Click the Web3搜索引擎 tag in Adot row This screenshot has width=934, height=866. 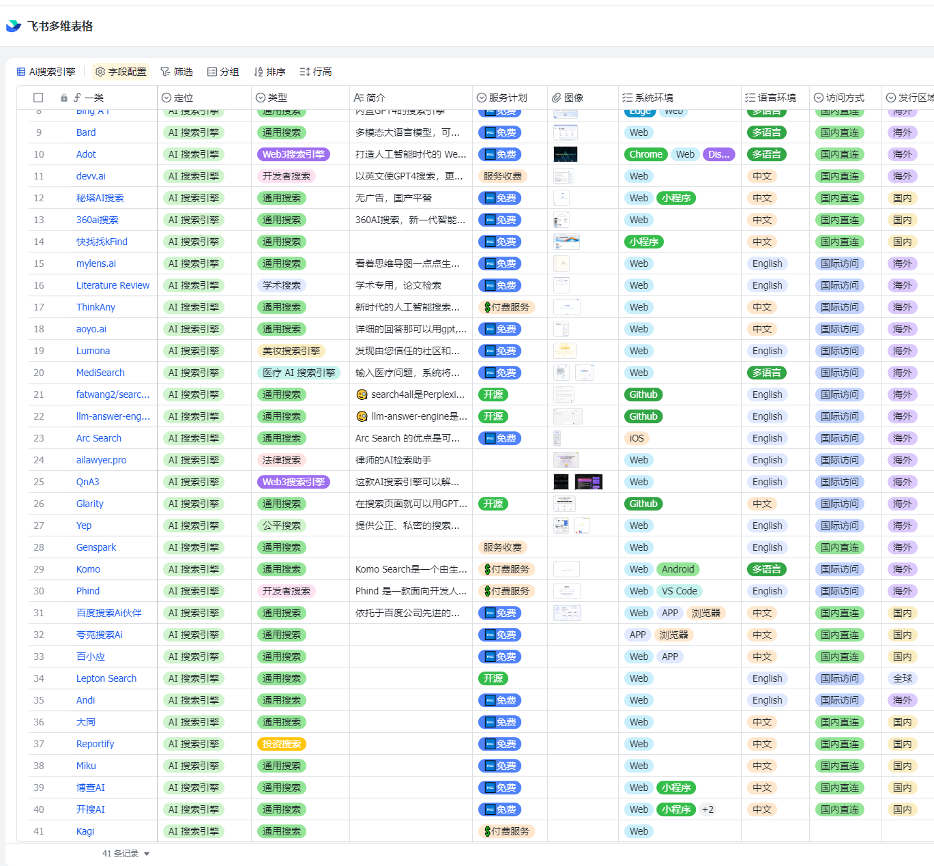pyautogui.click(x=294, y=154)
